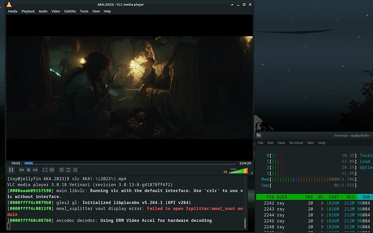
Task: Click htop CPU 0 usage bar
Action: tap(311, 155)
